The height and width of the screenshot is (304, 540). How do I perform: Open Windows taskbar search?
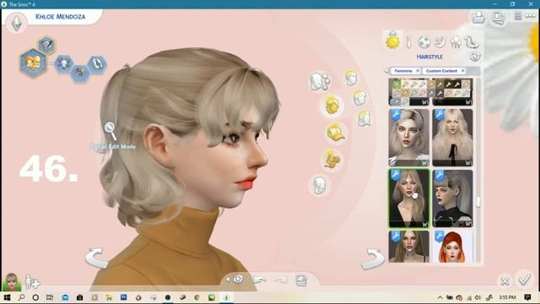(x=21, y=297)
